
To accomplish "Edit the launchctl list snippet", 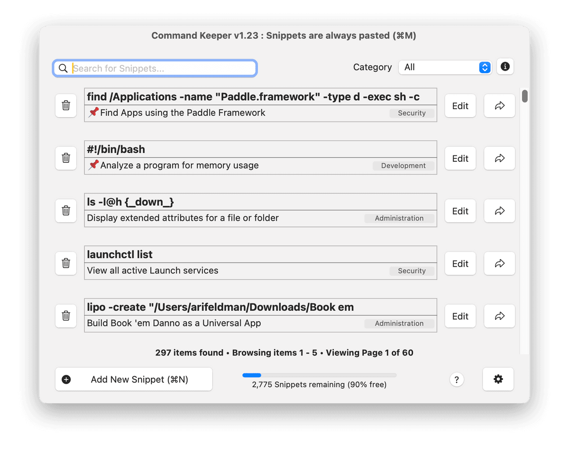I will (460, 264).
